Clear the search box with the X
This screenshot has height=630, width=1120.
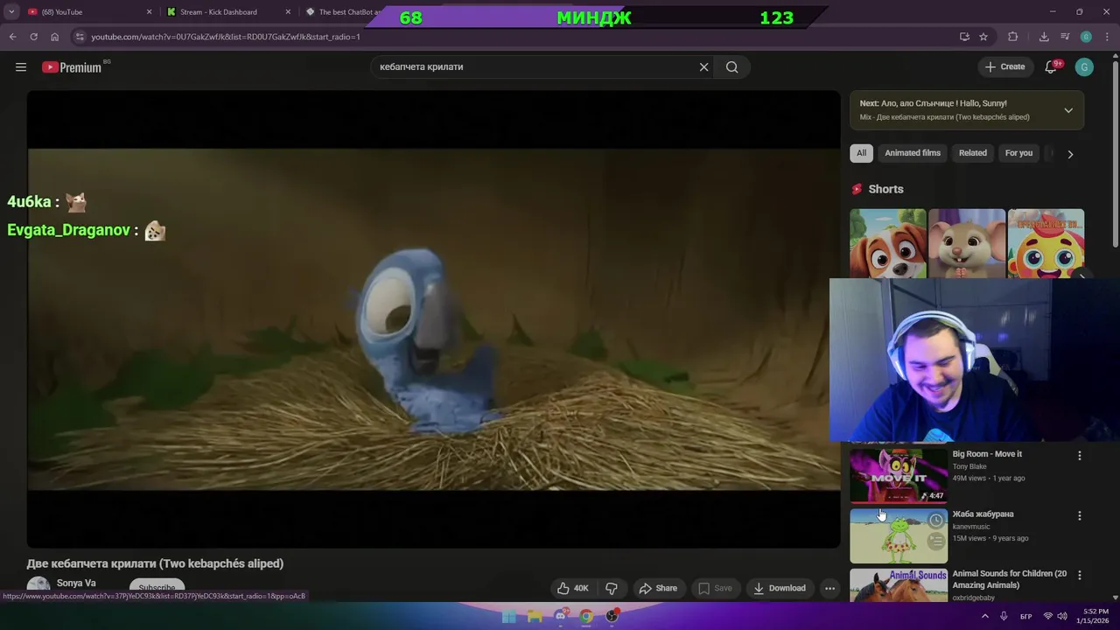(x=703, y=67)
